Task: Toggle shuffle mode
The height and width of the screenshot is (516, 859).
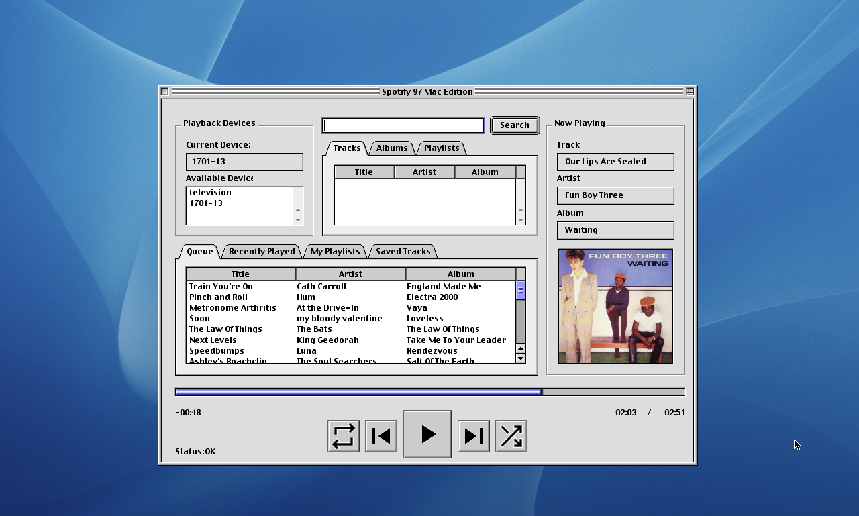Action: (511, 436)
